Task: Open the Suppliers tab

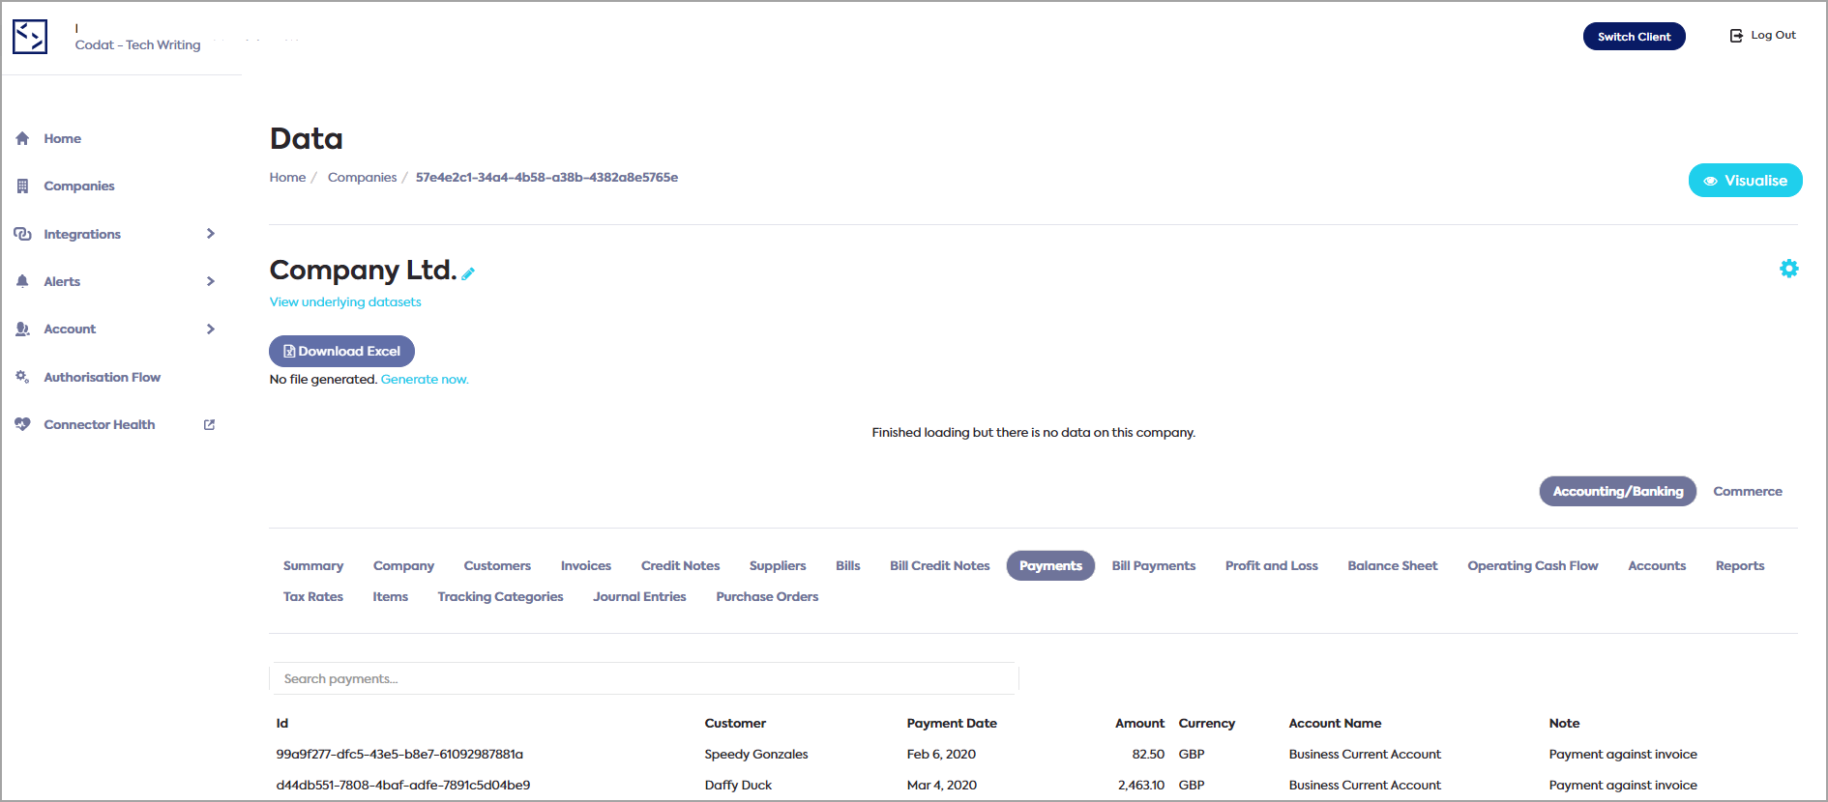Action: (778, 565)
